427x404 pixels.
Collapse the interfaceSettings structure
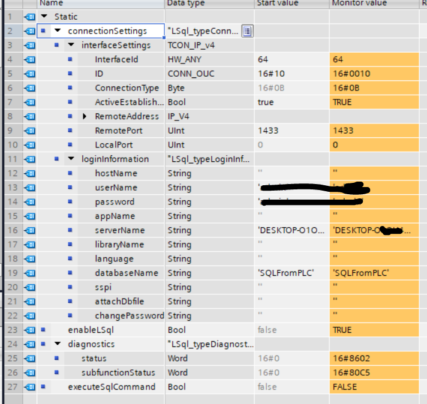click(71, 45)
